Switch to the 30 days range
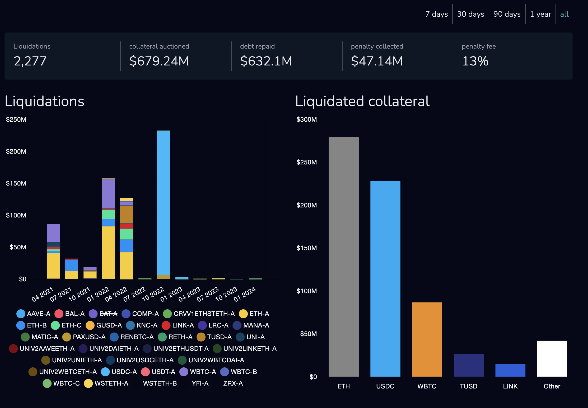The width and height of the screenshot is (588, 408). pyautogui.click(x=470, y=14)
